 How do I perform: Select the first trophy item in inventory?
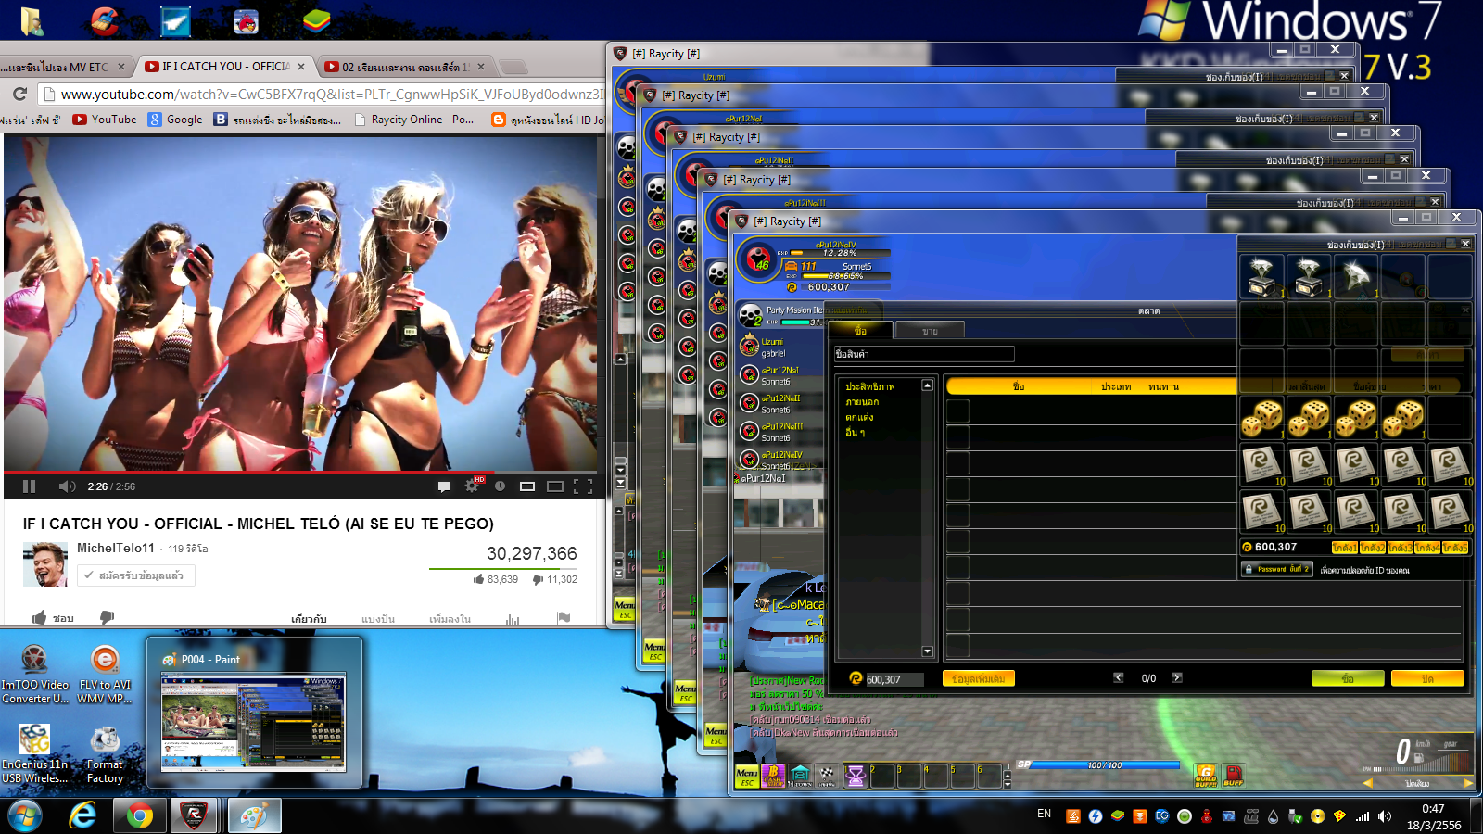(x=1261, y=276)
